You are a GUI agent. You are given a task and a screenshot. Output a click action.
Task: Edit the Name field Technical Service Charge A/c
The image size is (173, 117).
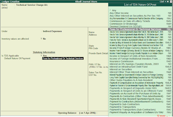pyautogui.click(x=32, y=5)
